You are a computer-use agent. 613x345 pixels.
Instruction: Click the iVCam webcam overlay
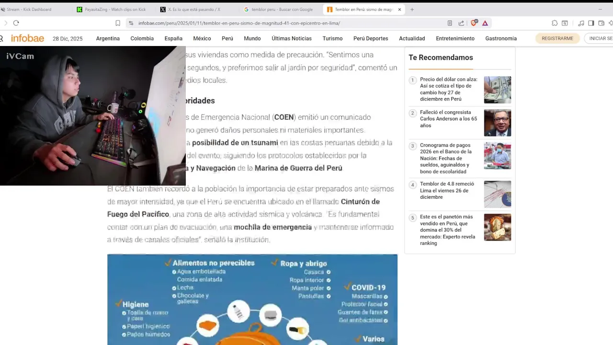[93, 115]
